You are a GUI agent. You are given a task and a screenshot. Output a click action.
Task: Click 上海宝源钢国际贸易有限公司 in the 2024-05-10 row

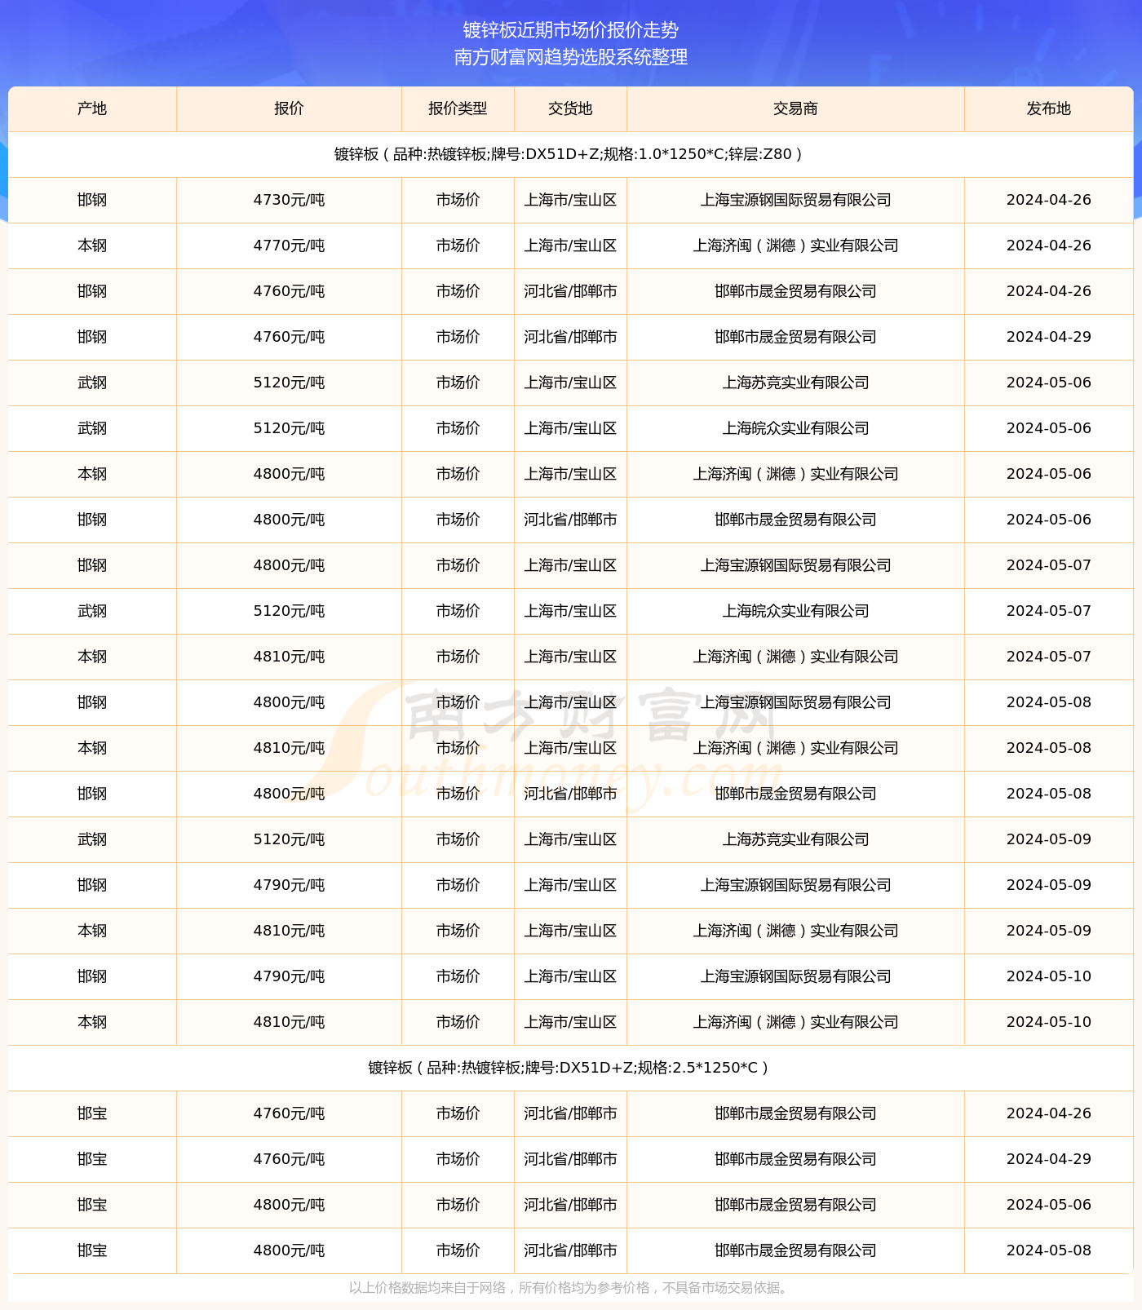(x=795, y=976)
